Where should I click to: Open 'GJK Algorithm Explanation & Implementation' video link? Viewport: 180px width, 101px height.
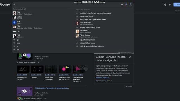pos(51,88)
